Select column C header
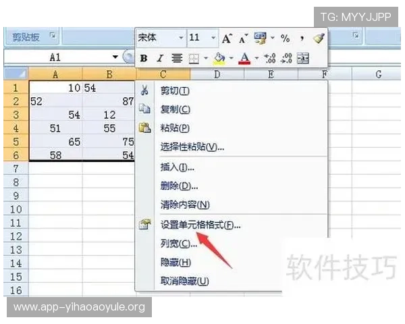405x324 pixels. pyautogui.click(x=163, y=74)
